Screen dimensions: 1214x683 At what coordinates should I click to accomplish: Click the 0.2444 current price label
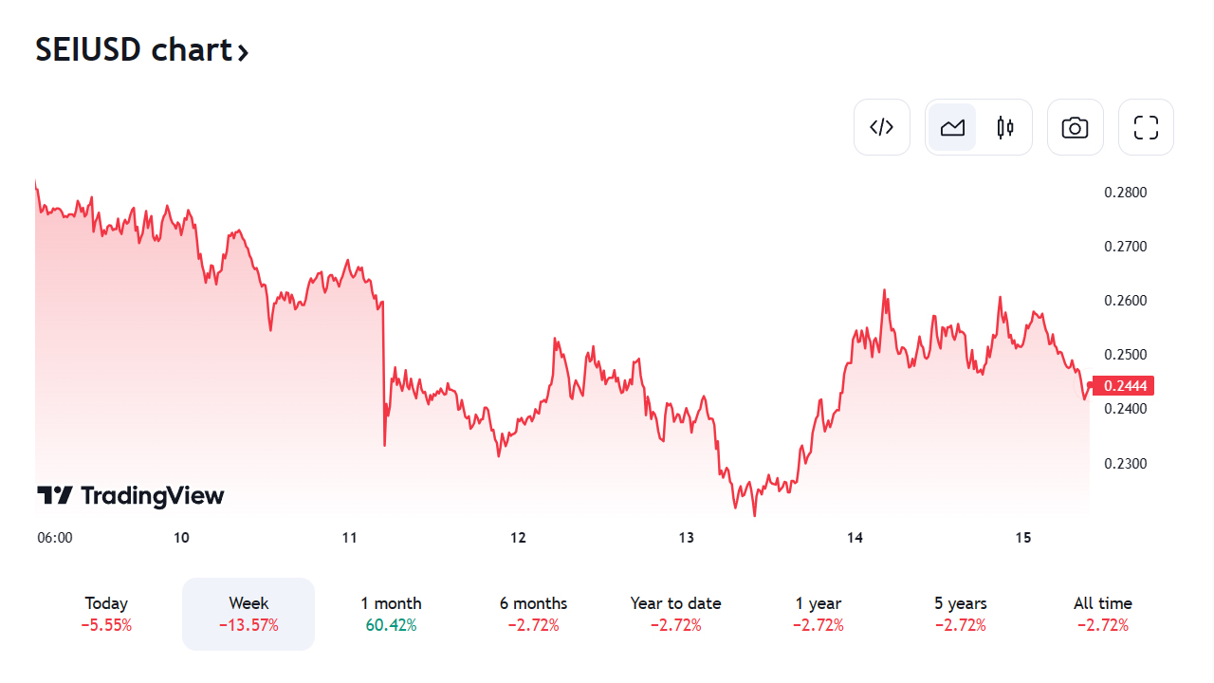tap(1124, 385)
